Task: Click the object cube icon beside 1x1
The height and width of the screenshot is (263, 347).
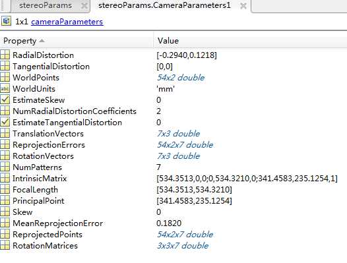Action: pyautogui.click(x=6, y=21)
